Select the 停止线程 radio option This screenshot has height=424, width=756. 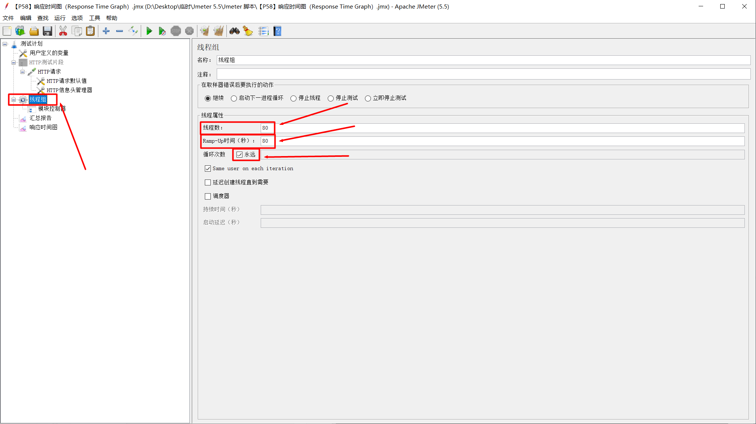pyautogui.click(x=293, y=98)
